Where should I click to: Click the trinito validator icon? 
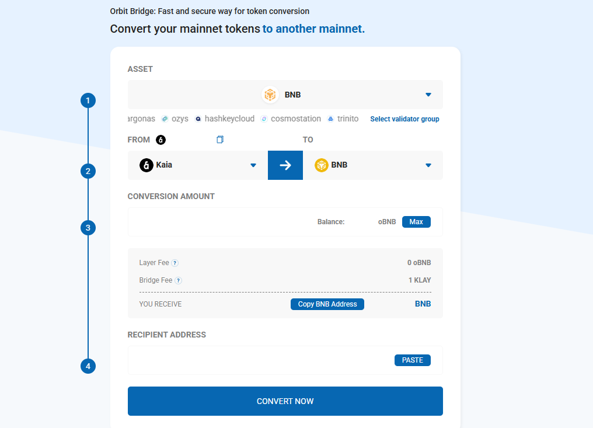pyautogui.click(x=330, y=119)
